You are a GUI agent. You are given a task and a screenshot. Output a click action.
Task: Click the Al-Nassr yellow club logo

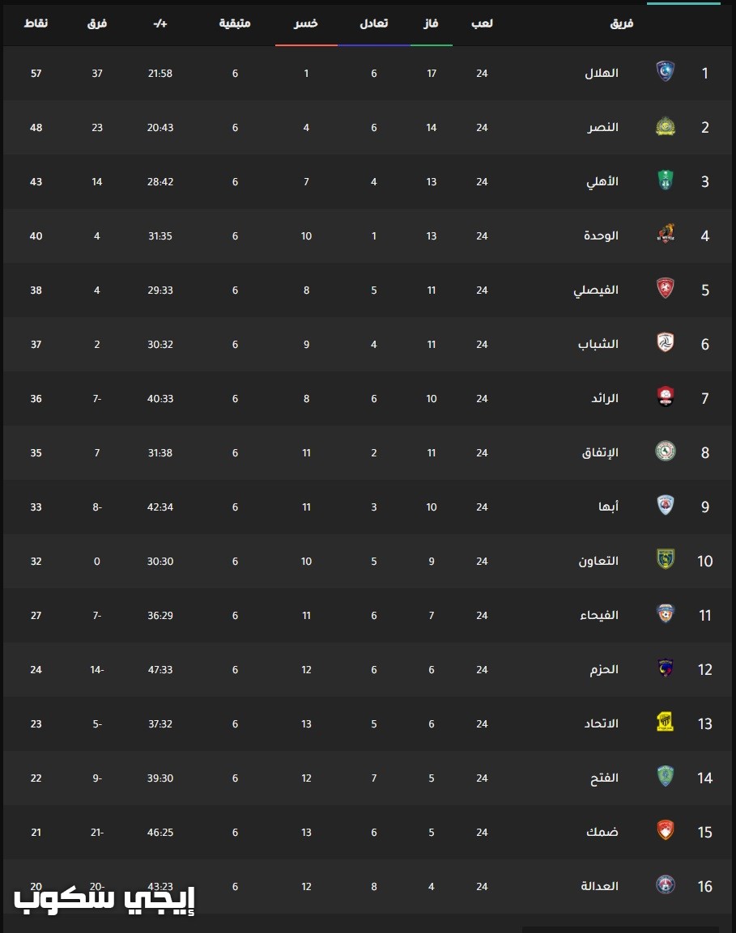[665, 126]
